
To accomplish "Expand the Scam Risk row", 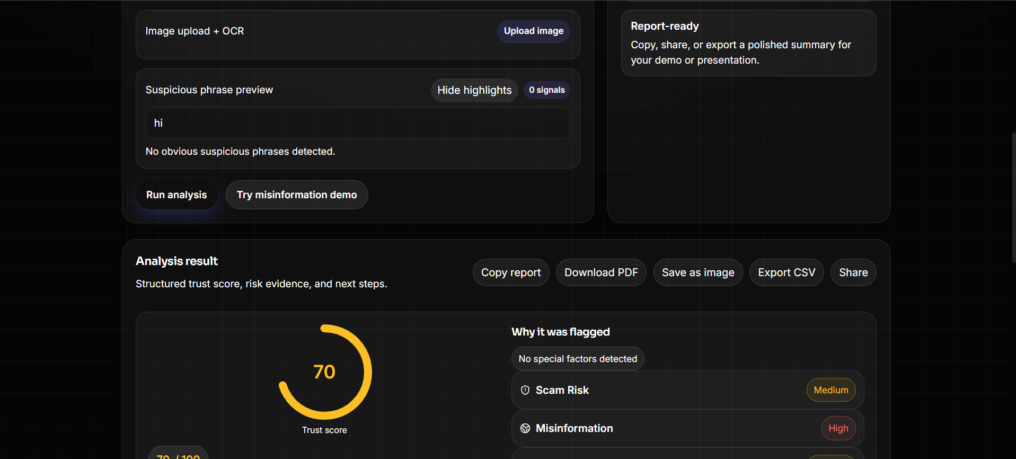I will point(687,390).
